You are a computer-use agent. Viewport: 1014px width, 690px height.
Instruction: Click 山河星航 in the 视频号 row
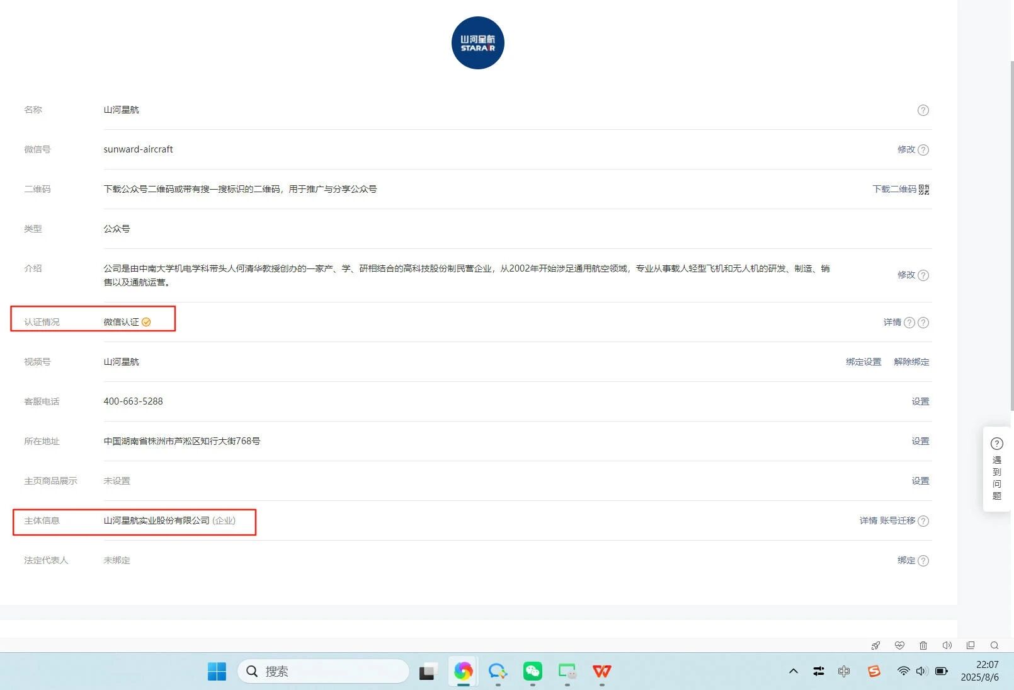tap(121, 362)
